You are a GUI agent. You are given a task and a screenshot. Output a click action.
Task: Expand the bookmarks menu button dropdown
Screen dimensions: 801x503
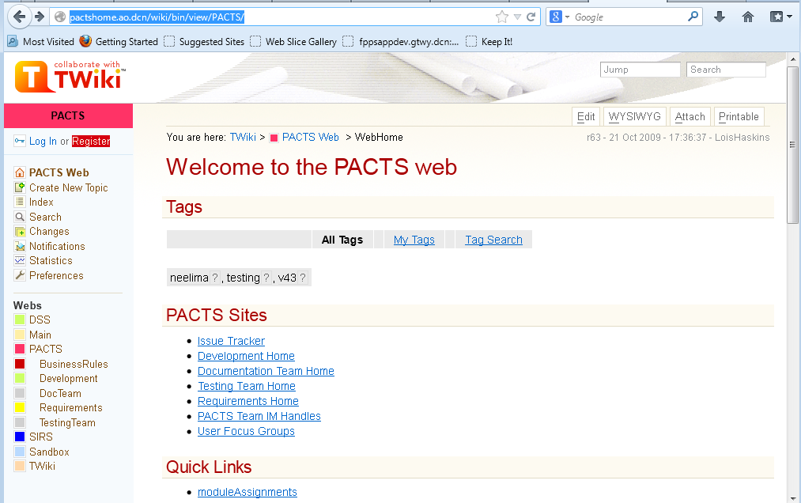(x=789, y=17)
